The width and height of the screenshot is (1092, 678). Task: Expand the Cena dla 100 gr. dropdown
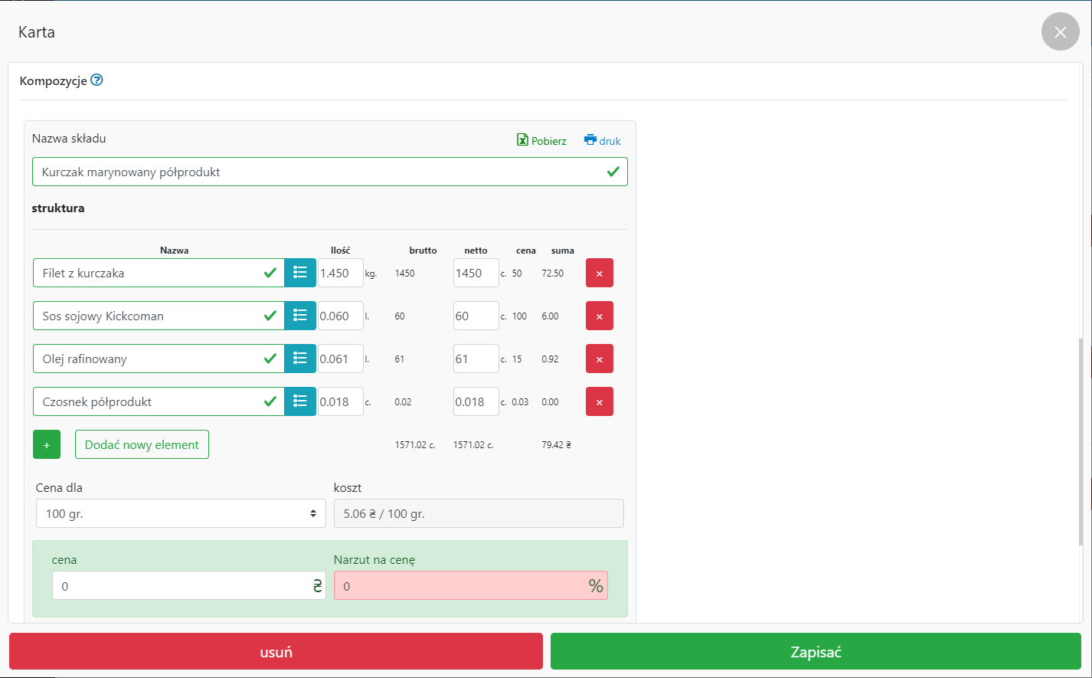181,514
